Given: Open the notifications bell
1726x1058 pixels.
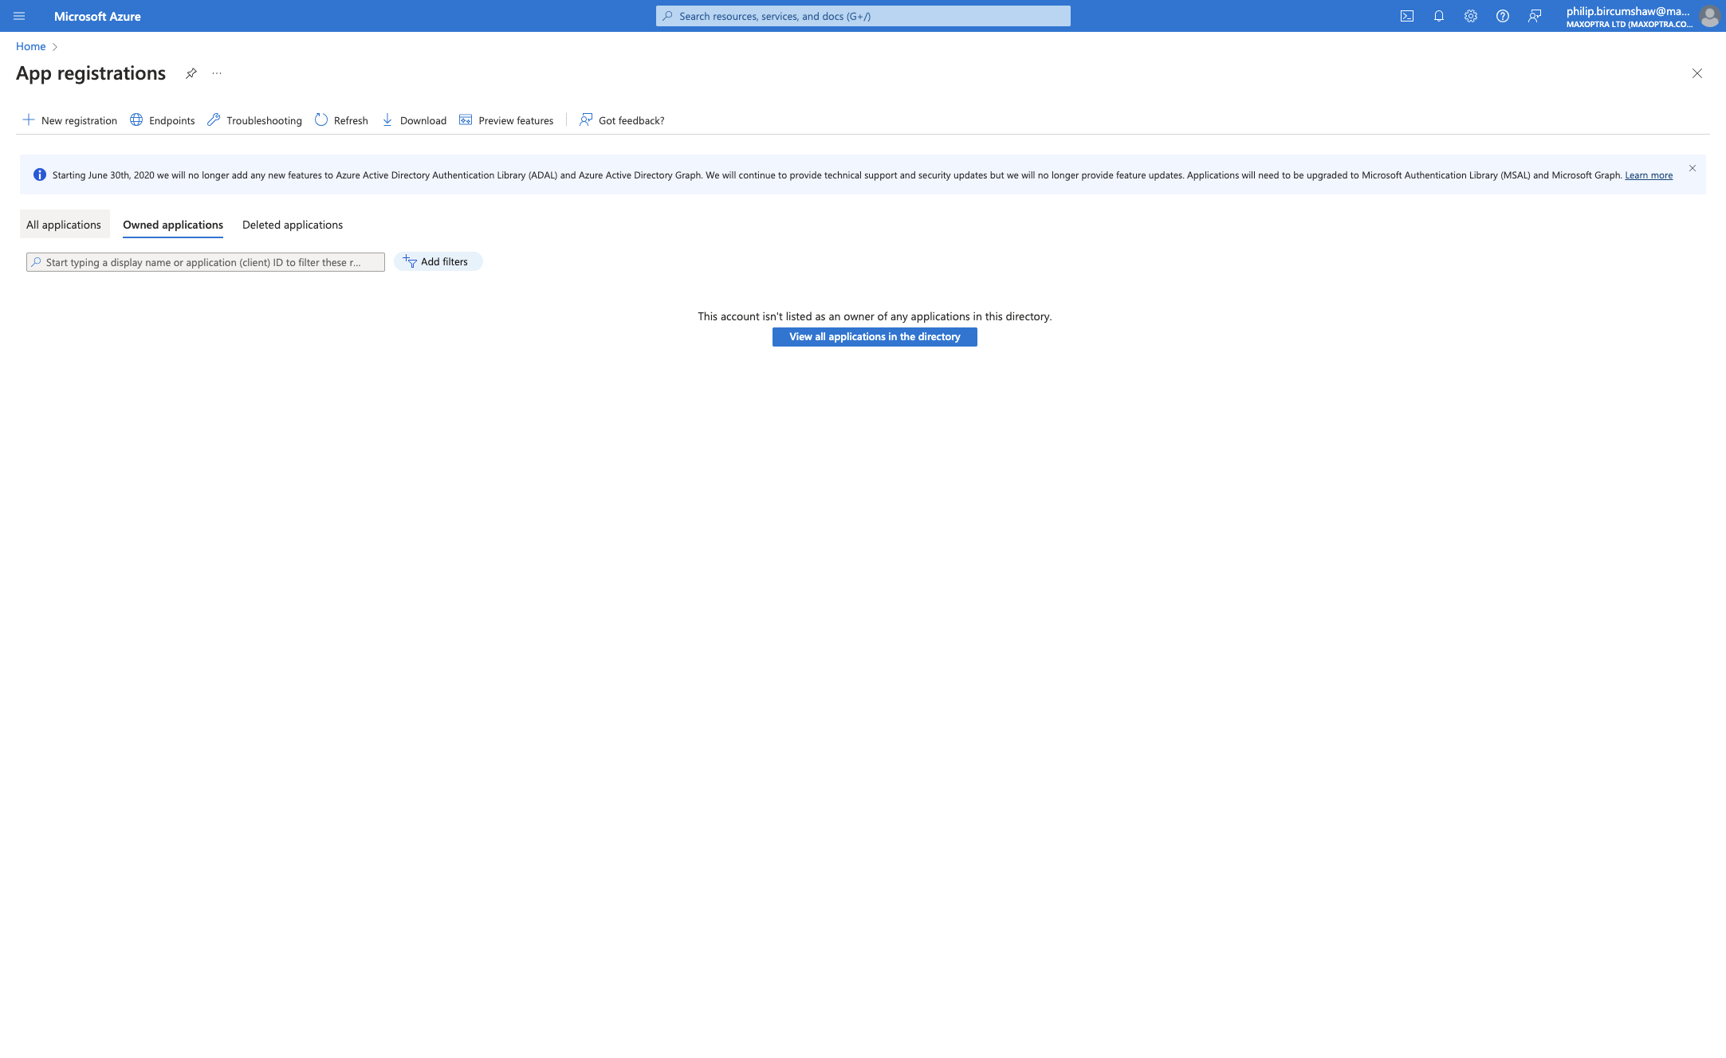Looking at the screenshot, I should (x=1439, y=16).
